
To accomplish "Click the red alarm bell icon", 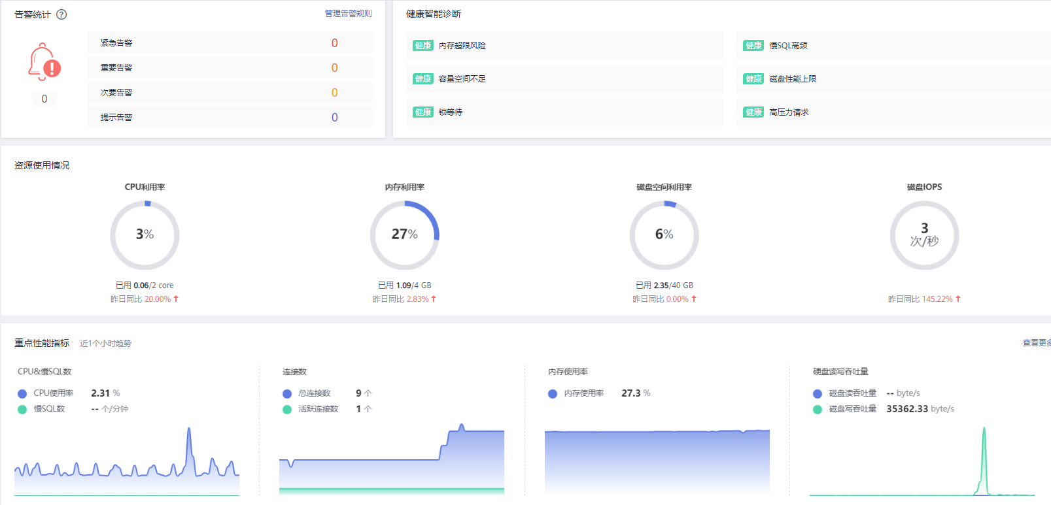I will pyautogui.click(x=44, y=62).
